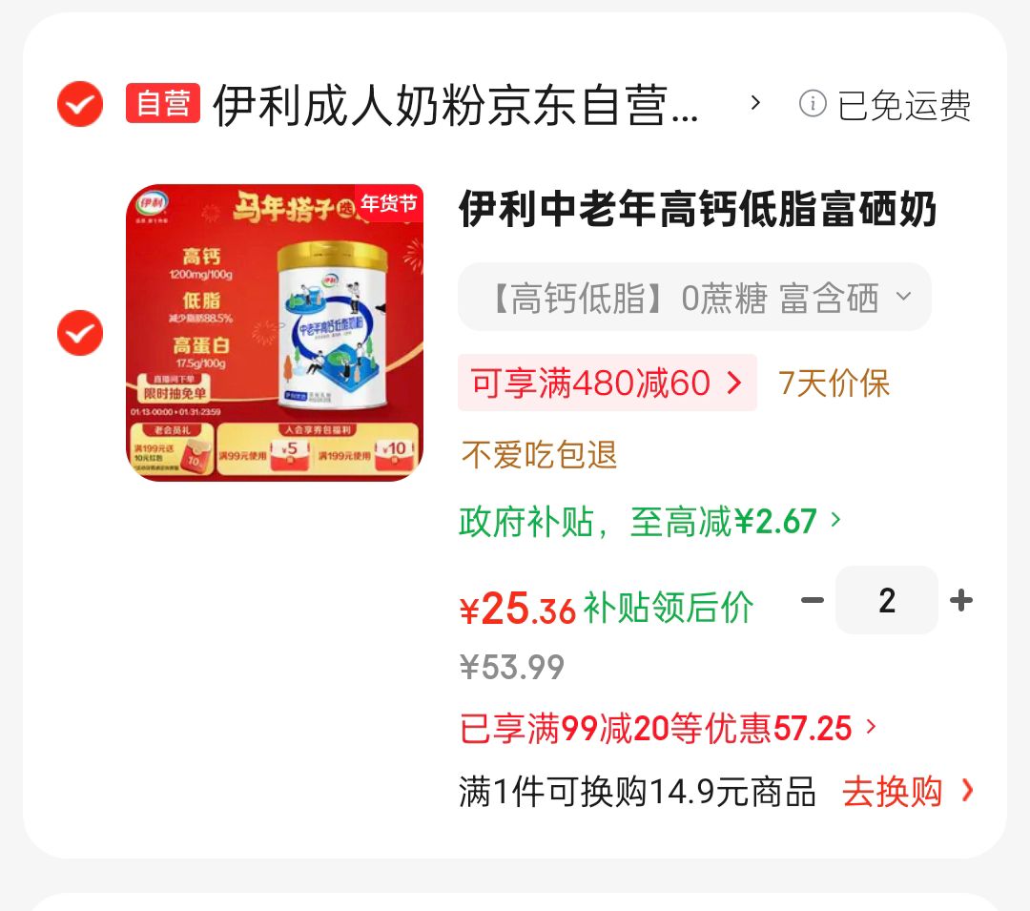This screenshot has height=911, width=1030.
Task: Expand the 高钙低脂 0蔗糖 spec dropdown
Action: 694,297
